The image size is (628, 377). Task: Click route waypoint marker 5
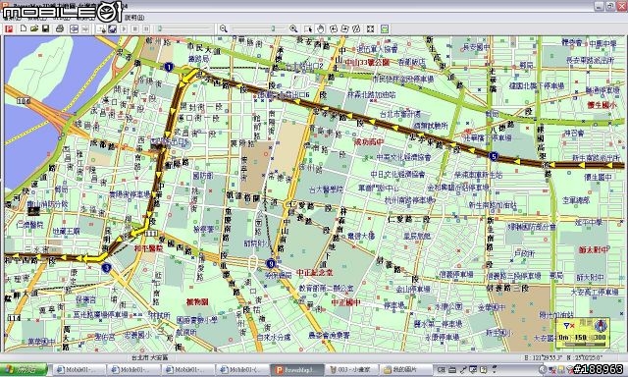click(x=494, y=156)
